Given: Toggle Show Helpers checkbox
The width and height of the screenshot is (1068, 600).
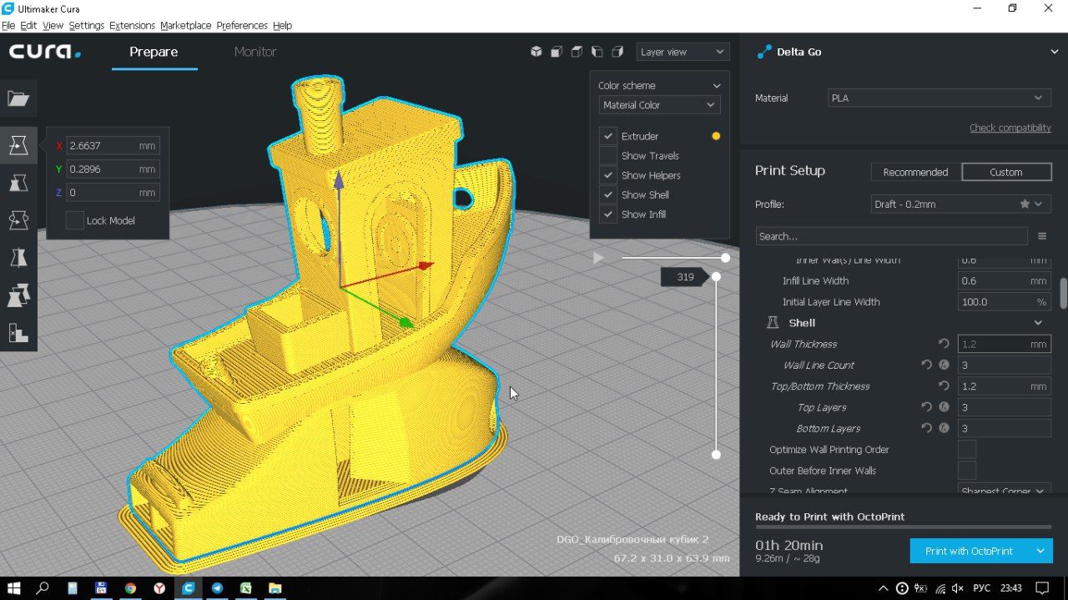Looking at the screenshot, I should coord(608,175).
